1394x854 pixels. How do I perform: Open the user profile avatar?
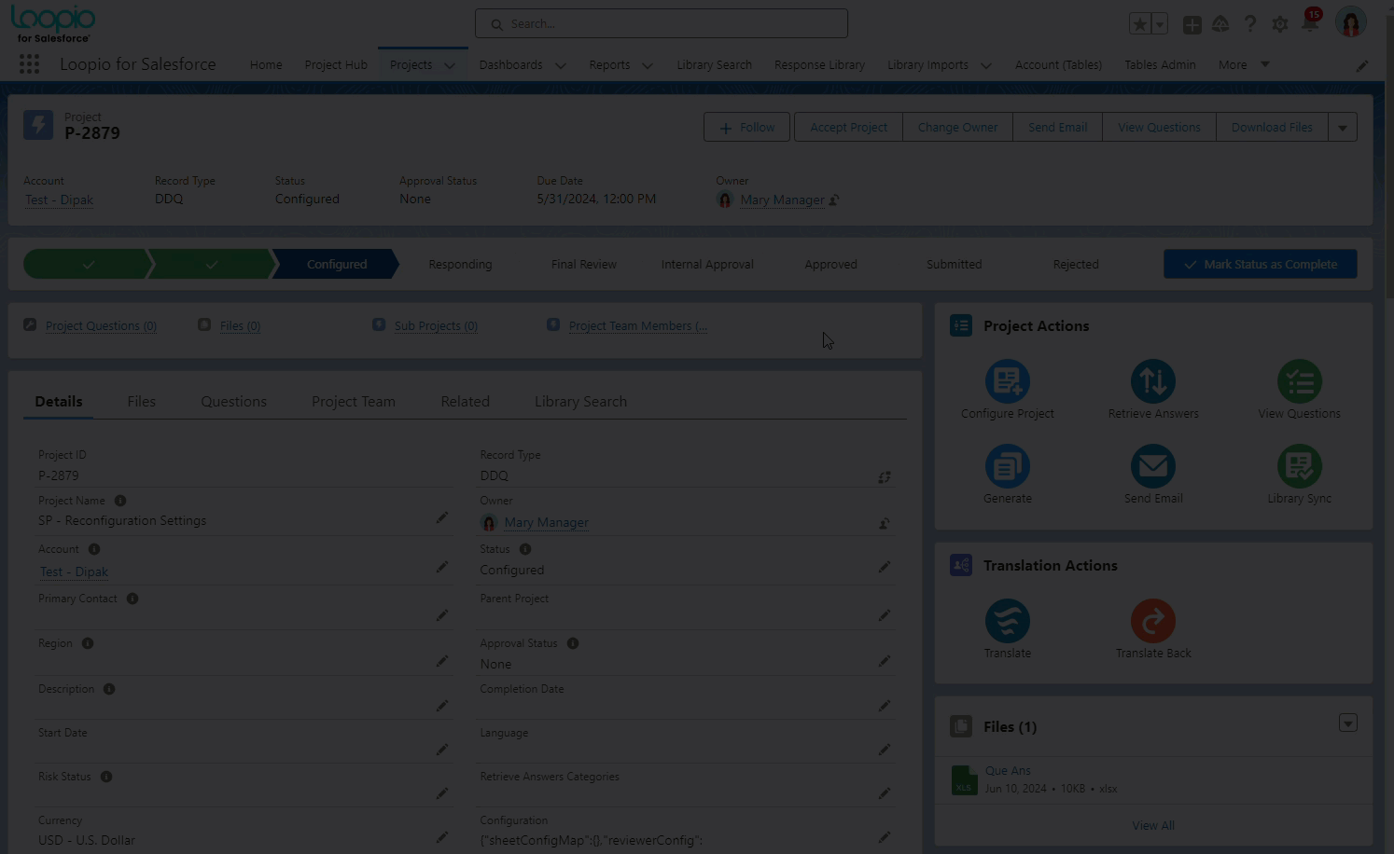pyautogui.click(x=1350, y=22)
